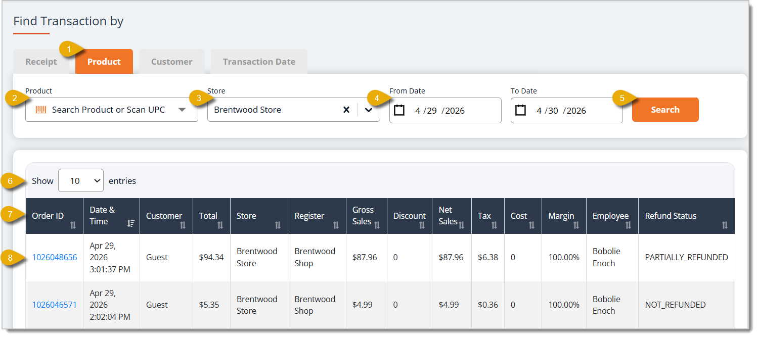This screenshot has width=757, height=337.
Task: Open the Receipt tab
Action: [x=41, y=62]
